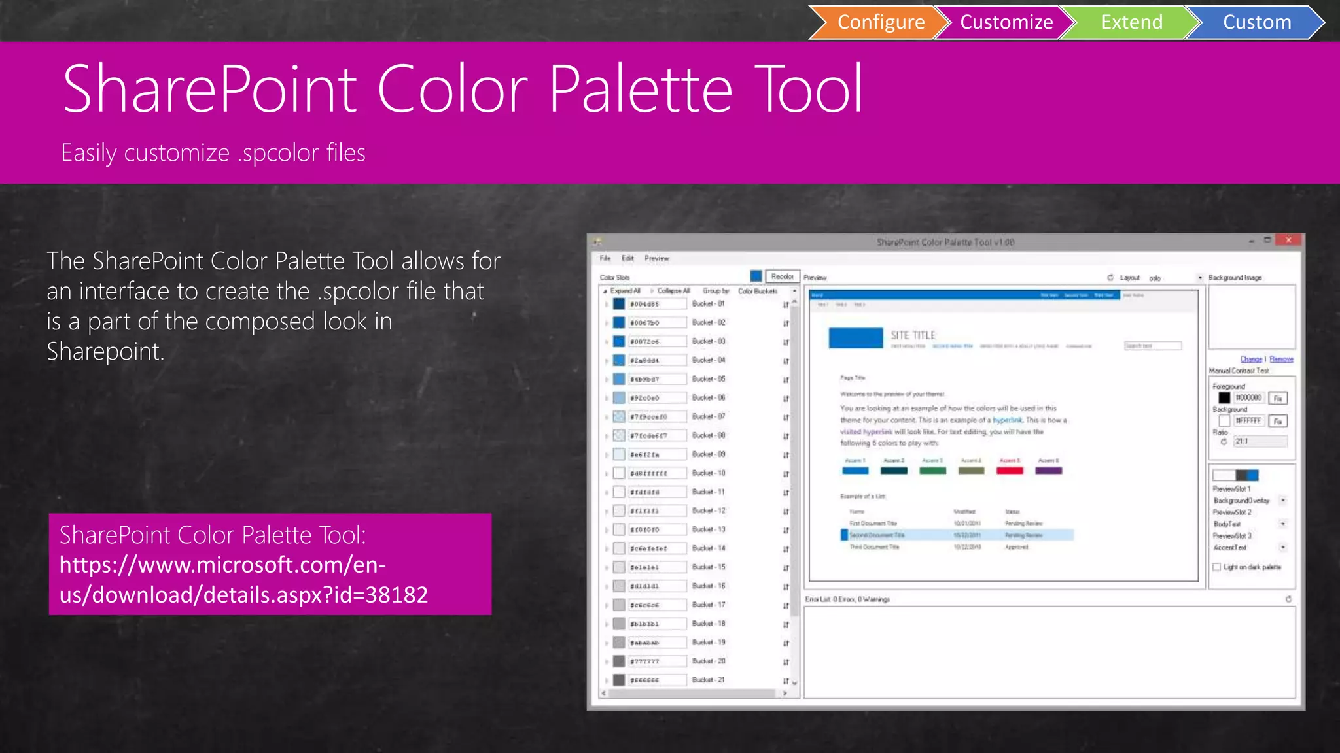Click the Bucket-06 #92c0e0 color swatch
The width and height of the screenshot is (1340, 753).
[619, 398]
